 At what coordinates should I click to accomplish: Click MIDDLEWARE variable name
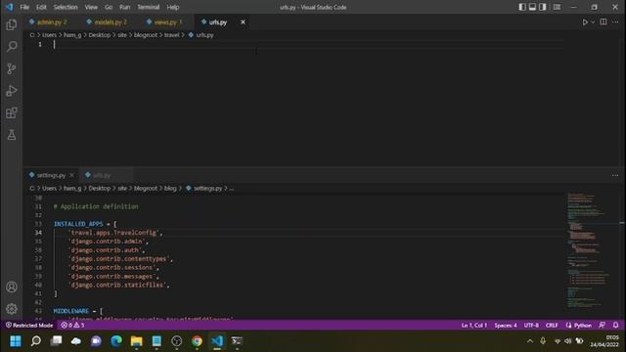(71, 311)
